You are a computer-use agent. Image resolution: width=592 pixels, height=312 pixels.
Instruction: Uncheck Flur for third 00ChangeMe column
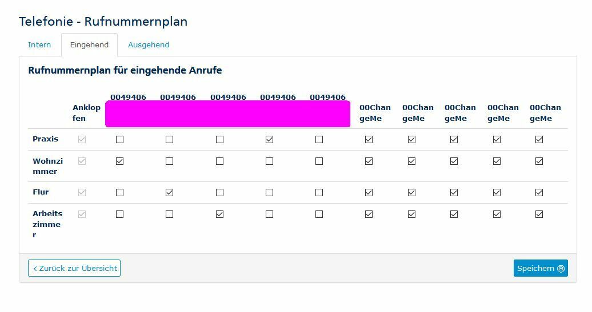tap(454, 193)
